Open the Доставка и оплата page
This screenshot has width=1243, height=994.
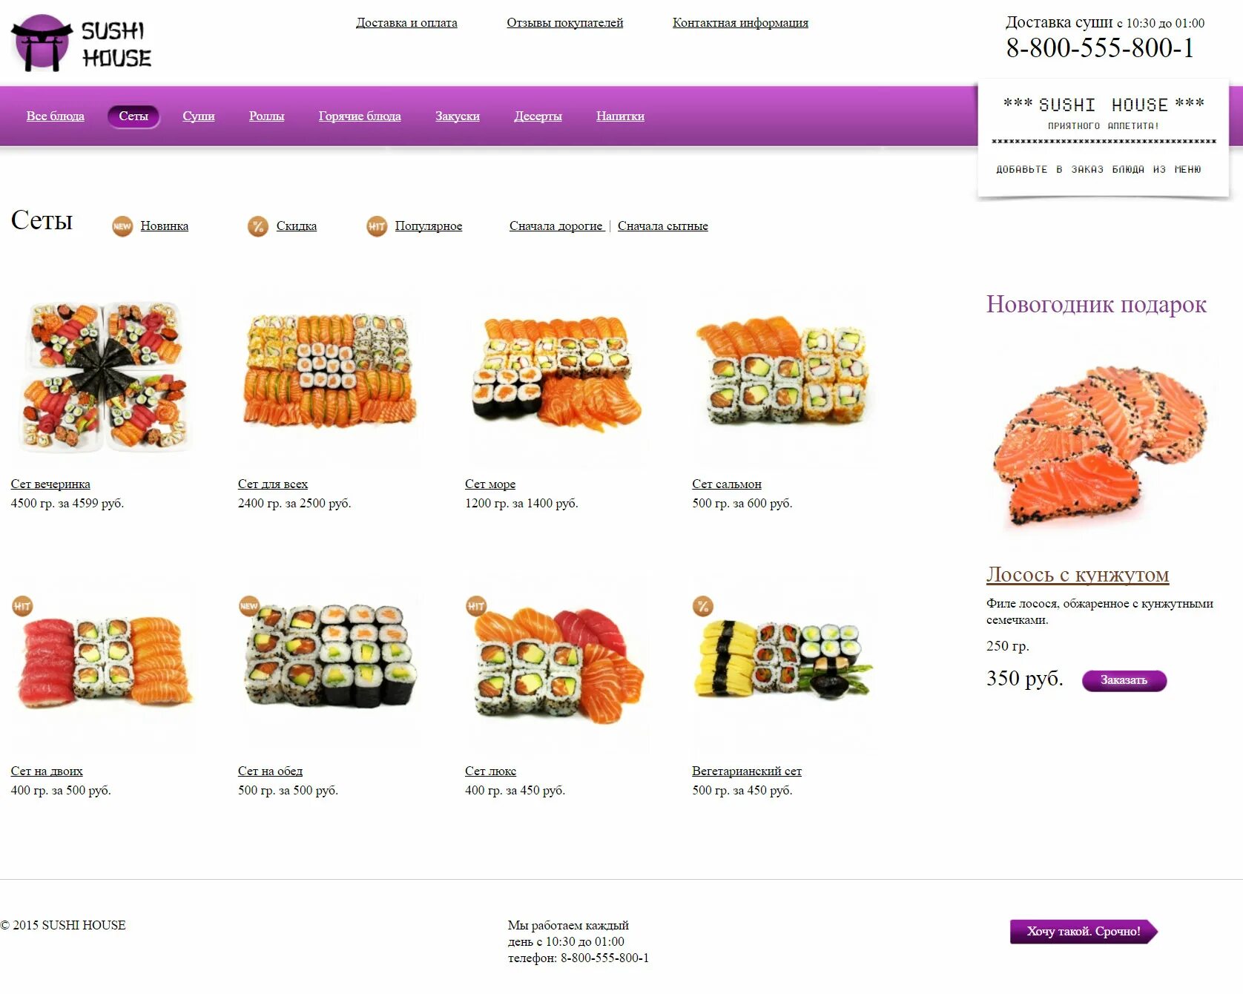click(406, 23)
